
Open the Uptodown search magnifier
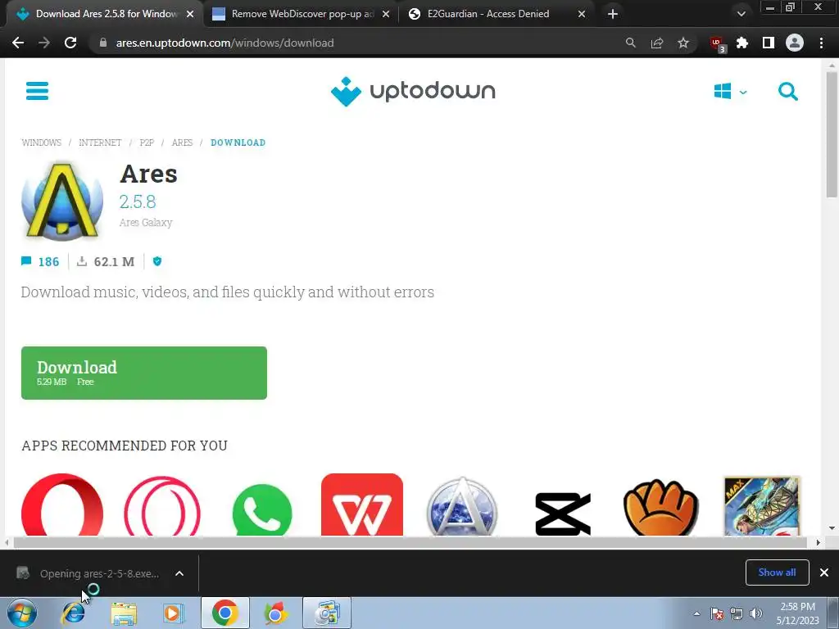(x=787, y=92)
